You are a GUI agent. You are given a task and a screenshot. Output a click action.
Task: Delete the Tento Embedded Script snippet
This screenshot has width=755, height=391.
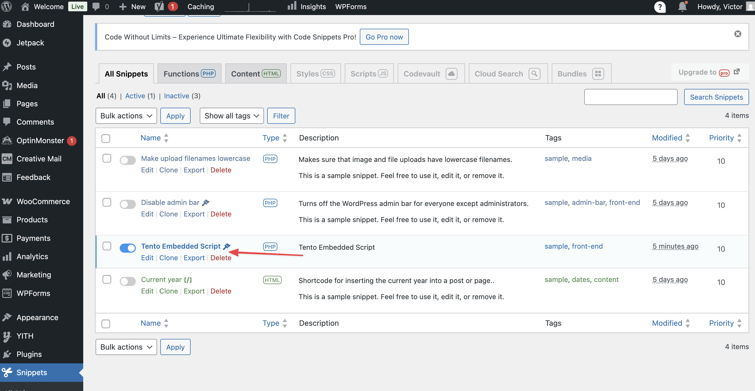click(x=221, y=258)
